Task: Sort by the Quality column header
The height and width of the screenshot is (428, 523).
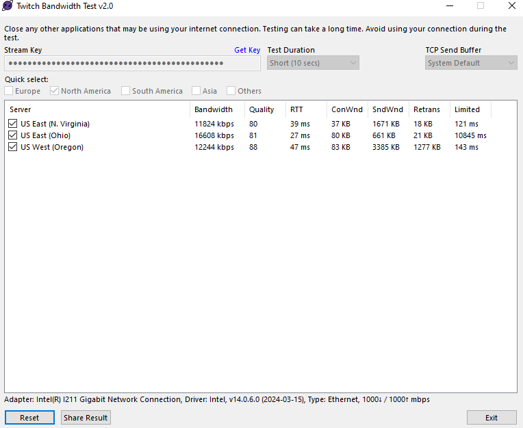Action: click(265, 109)
